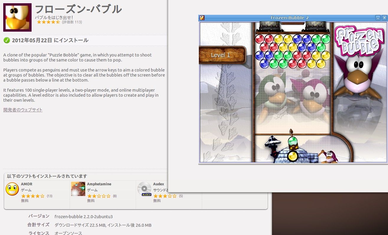Open the developer website link (開発者のウェブサイト)
This screenshot has height=235, width=388.
[x=23, y=110]
